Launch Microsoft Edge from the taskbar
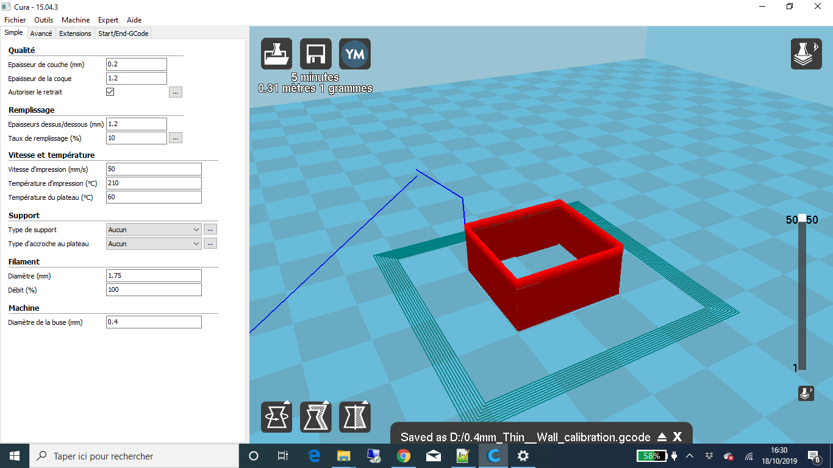The image size is (833, 468). 315,456
